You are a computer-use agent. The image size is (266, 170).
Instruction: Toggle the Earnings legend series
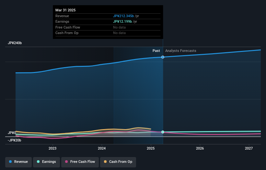[x=46, y=162]
